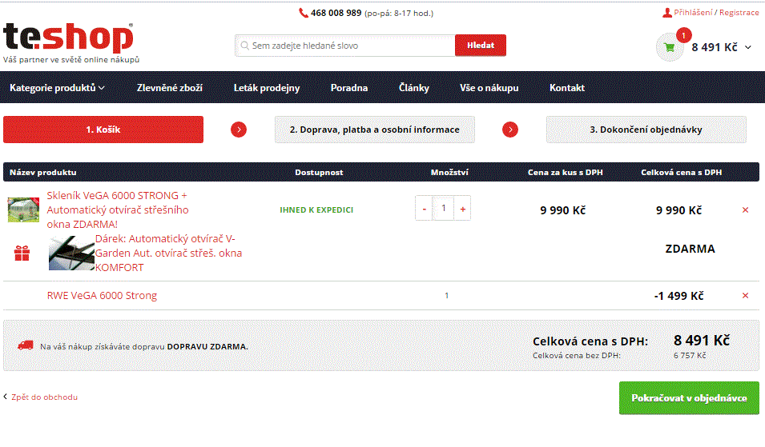This screenshot has height=447, width=765.
Task: Click the teshop logo
Action: [x=68, y=38]
